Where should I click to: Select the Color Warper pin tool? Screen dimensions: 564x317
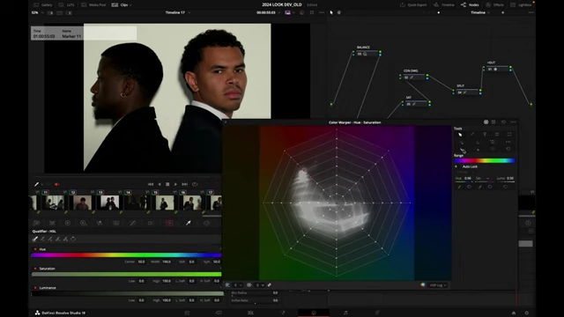point(485,135)
